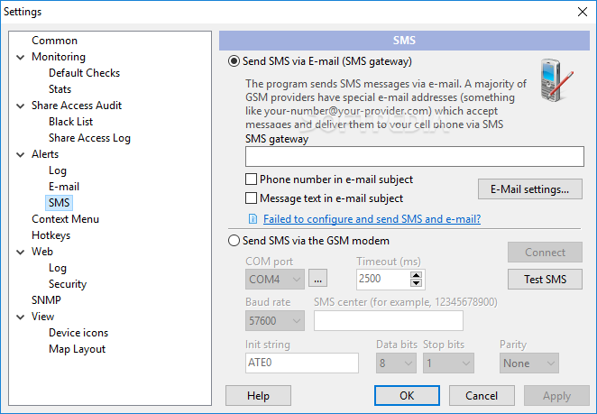Select the Monitoring tree label
Screen dimensions: 597x414
click(59, 57)
